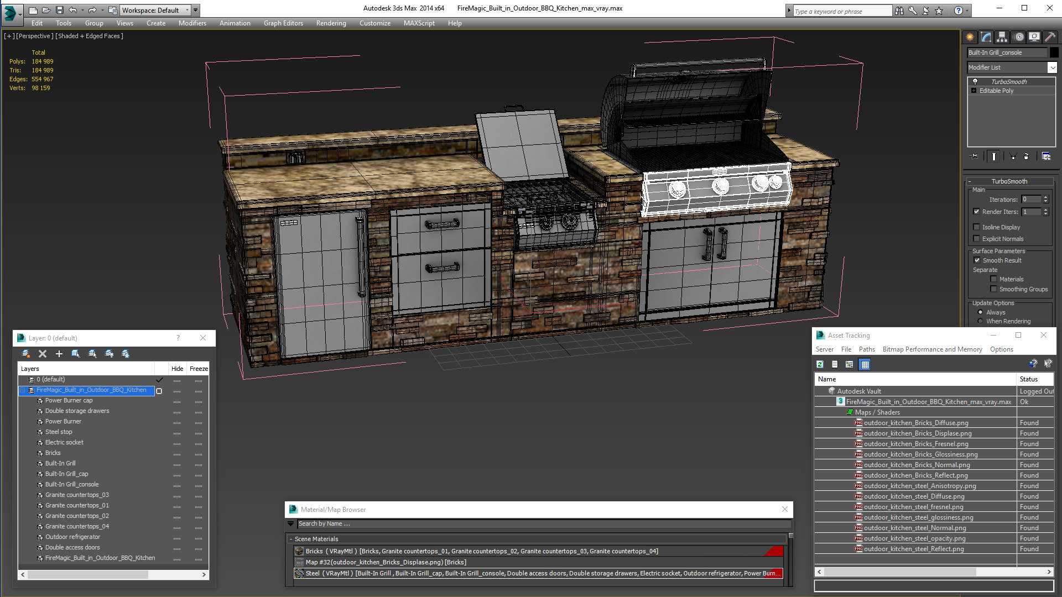This screenshot has width=1062, height=597.
Task: Expand the Editable Poly stack entry
Action: (x=973, y=91)
